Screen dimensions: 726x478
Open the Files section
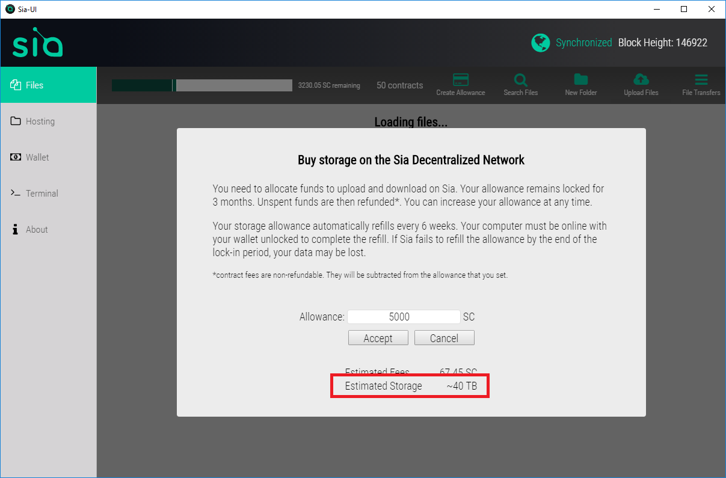point(48,85)
